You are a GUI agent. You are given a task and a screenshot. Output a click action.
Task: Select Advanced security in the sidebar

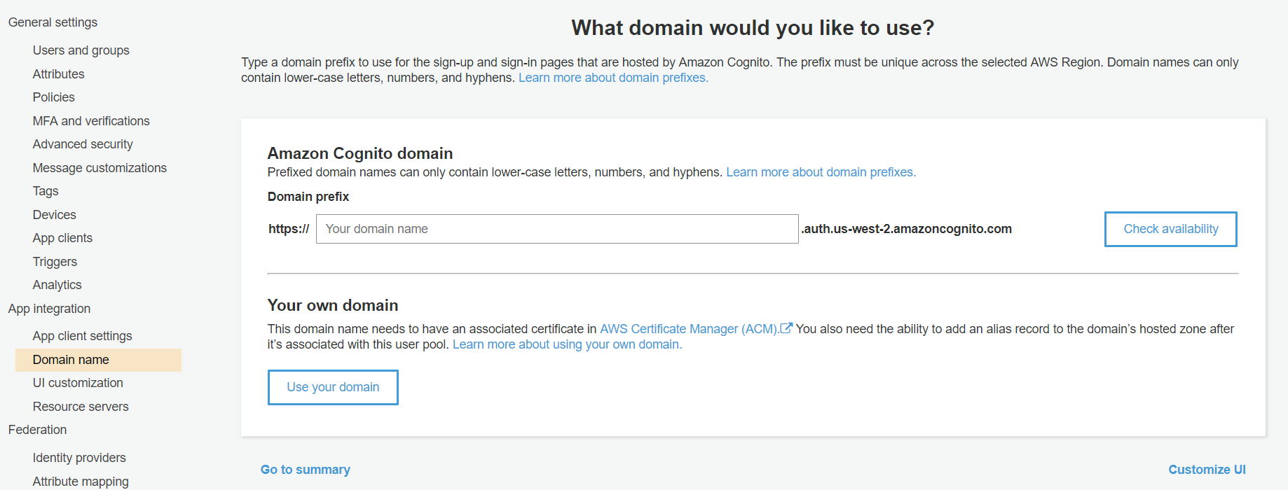click(83, 144)
